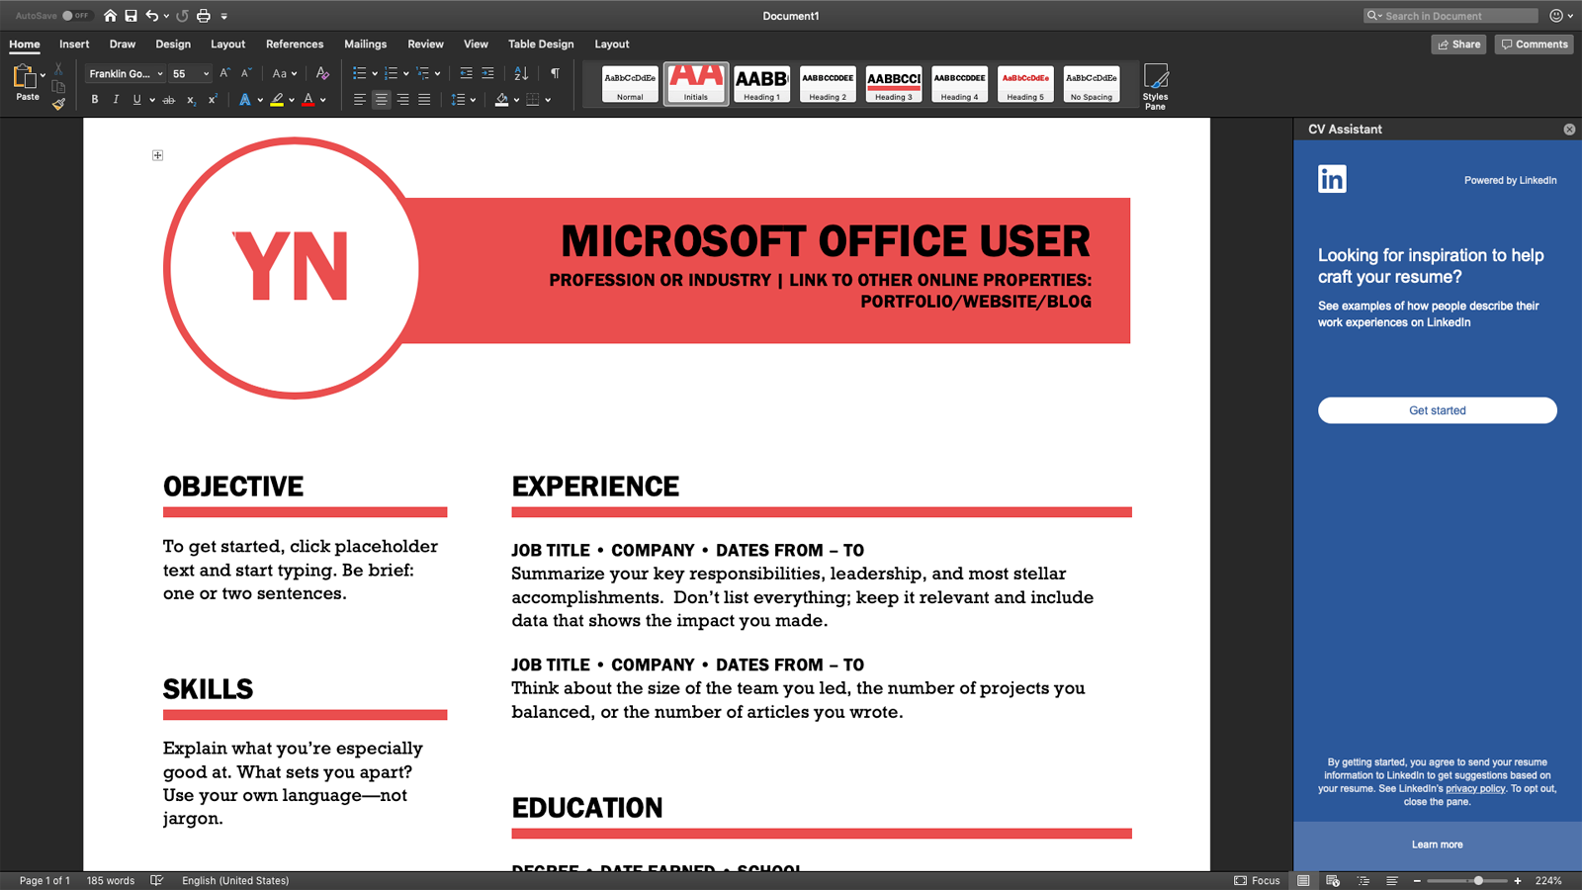Click the Home icon in title bar
The height and width of the screenshot is (890, 1582).
110,16
